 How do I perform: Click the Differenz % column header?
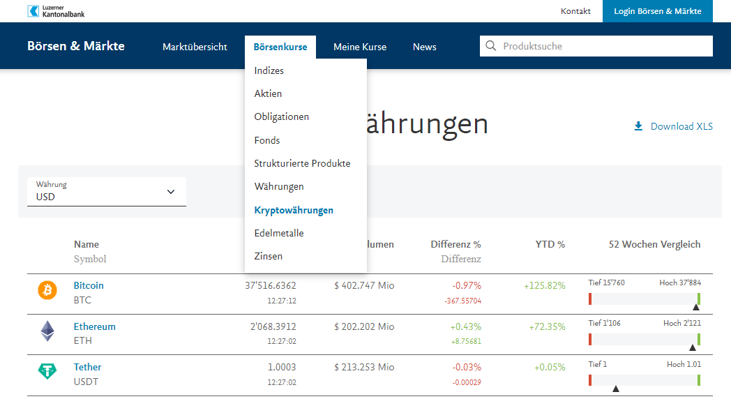point(455,244)
